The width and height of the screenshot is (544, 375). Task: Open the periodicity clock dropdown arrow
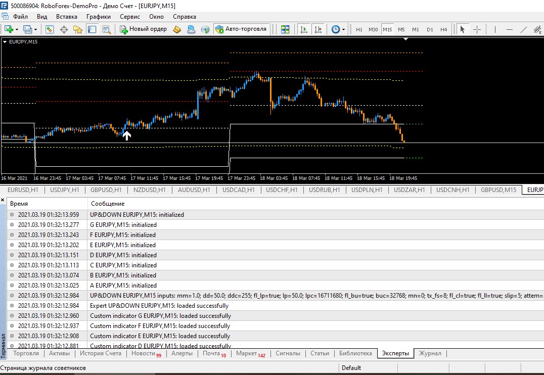coord(343,29)
